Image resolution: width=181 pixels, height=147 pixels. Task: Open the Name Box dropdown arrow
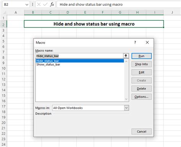click(27, 5)
